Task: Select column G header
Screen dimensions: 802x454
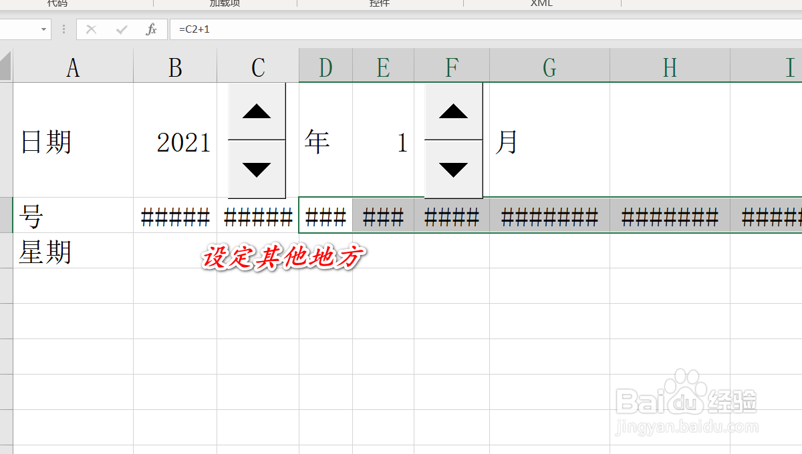Action: [x=549, y=67]
